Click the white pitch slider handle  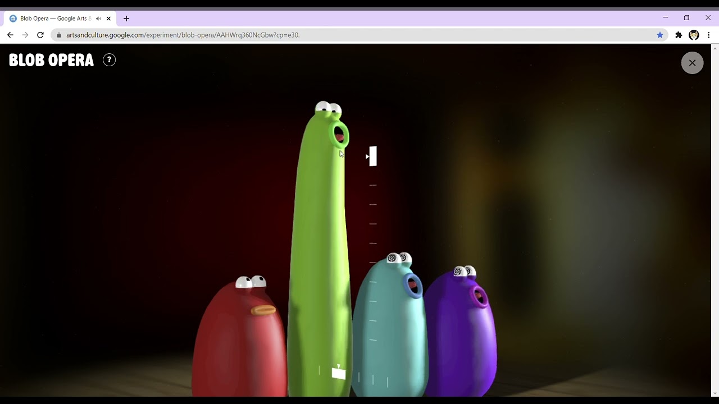coord(373,156)
